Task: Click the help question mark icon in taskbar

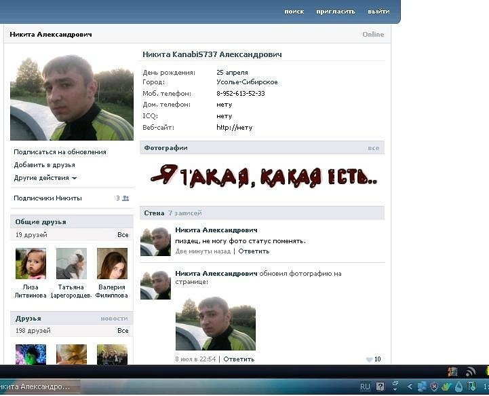Action: (x=380, y=386)
